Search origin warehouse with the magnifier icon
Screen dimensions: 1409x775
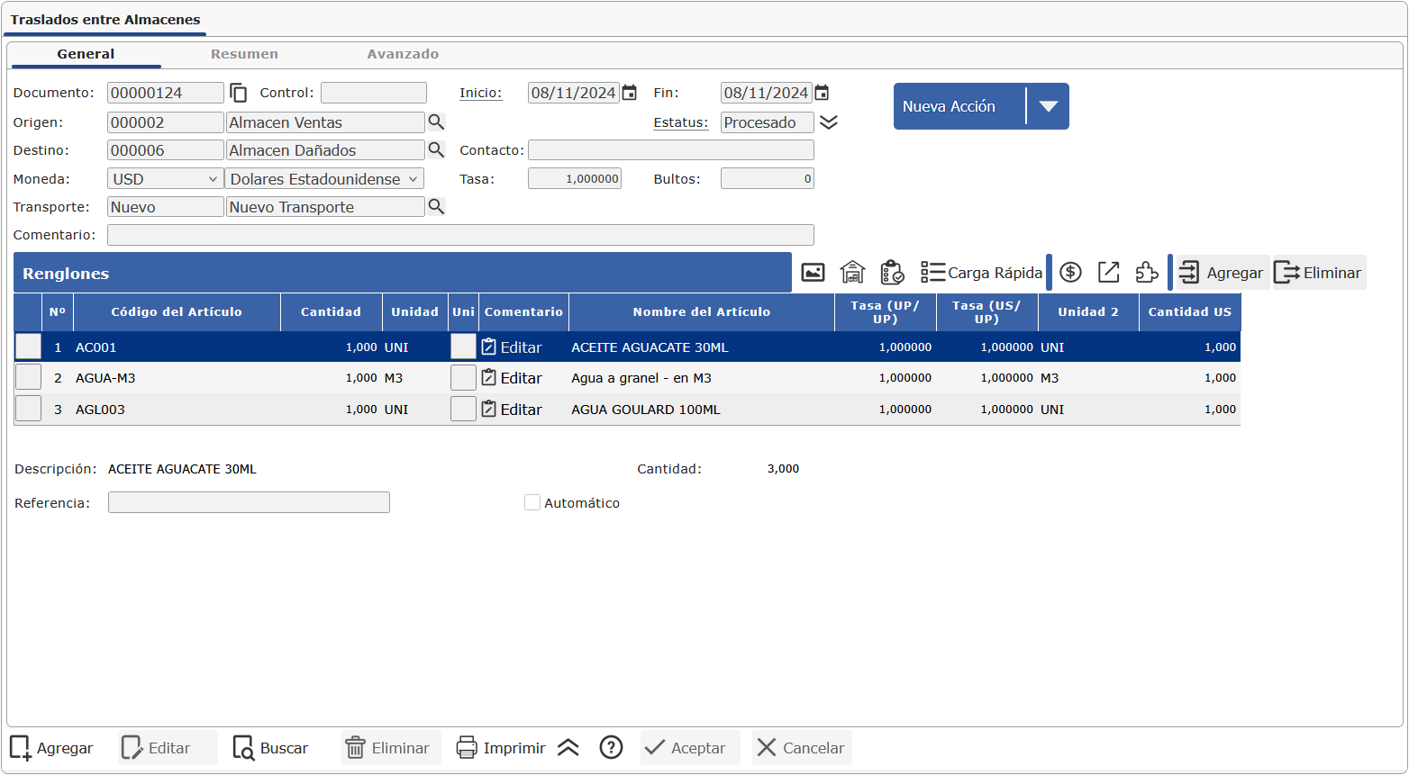[x=436, y=122]
